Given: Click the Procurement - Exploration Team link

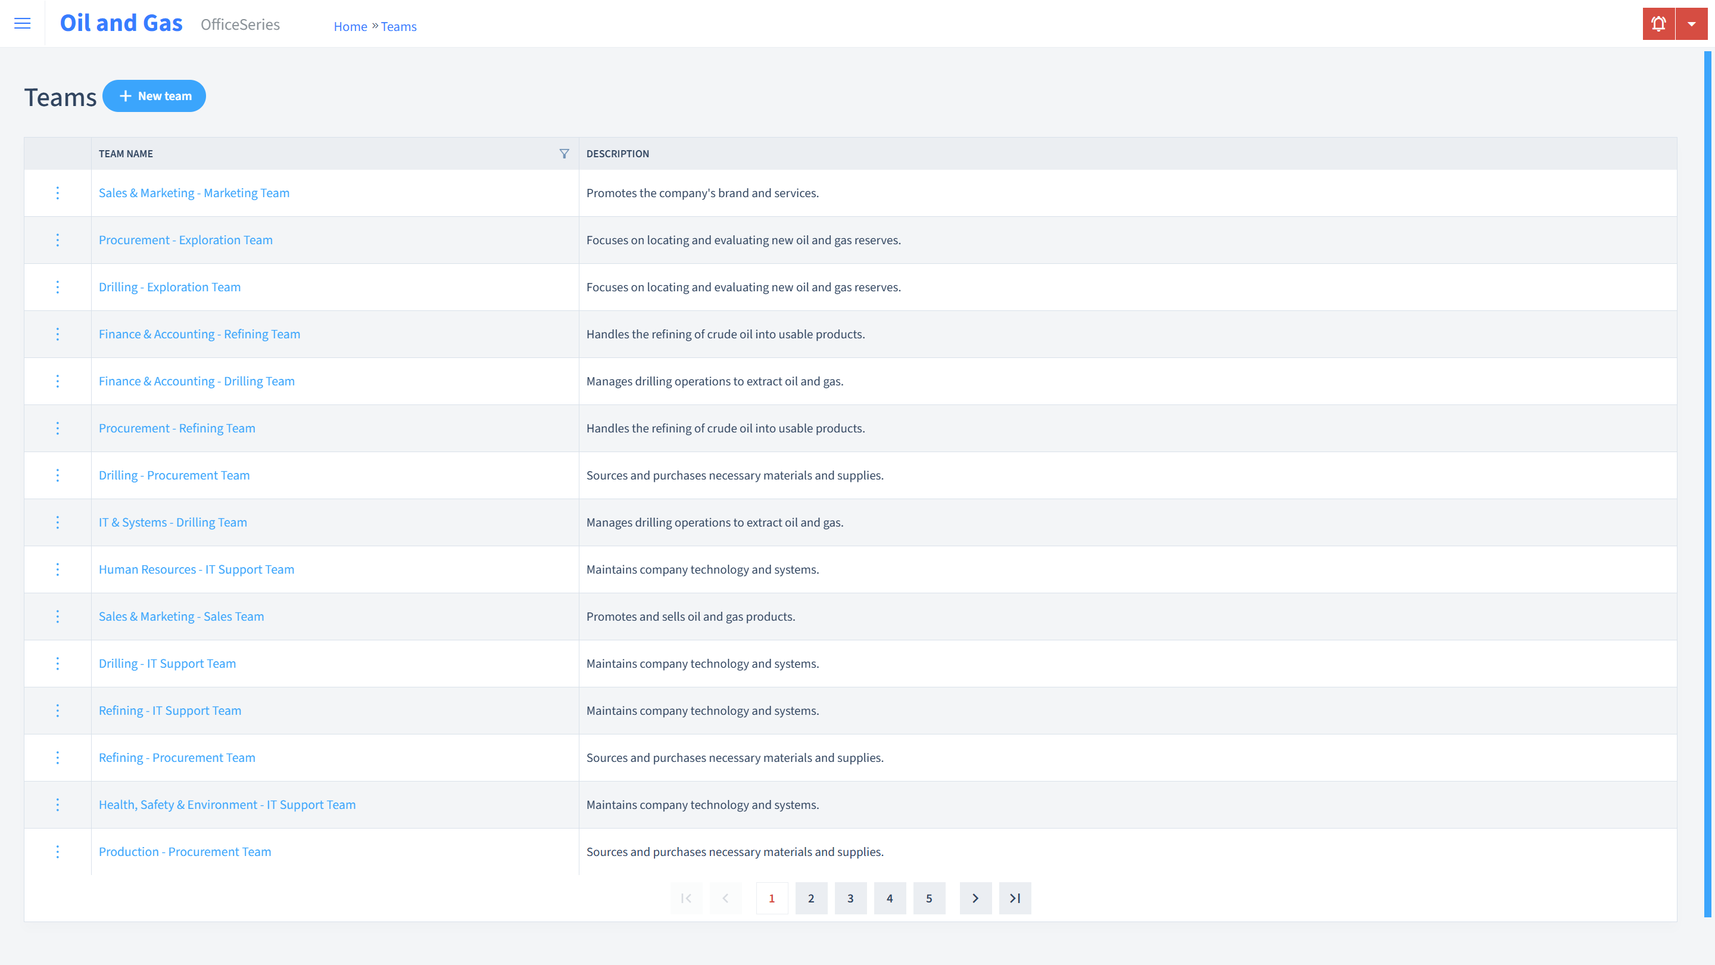Looking at the screenshot, I should click(x=186, y=239).
